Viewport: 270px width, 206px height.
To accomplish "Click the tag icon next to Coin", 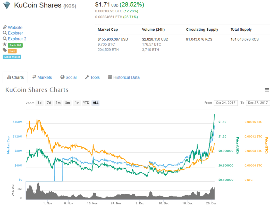I will 5,50.
